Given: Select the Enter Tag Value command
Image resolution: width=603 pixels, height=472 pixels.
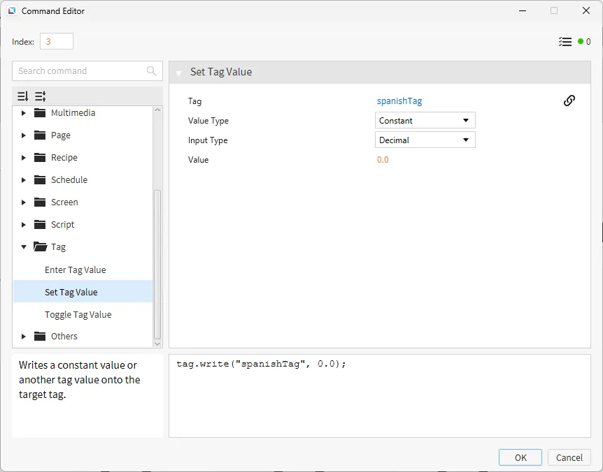Looking at the screenshot, I should pyautogui.click(x=76, y=270).
